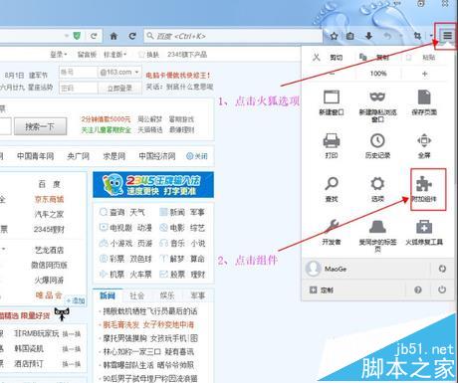Click the 百度 search box in toolbar
This screenshot has height=383, width=458.
[x=233, y=36]
